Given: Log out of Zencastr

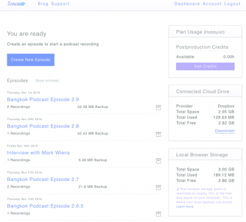Looking at the screenshot, I should tap(232, 4).
